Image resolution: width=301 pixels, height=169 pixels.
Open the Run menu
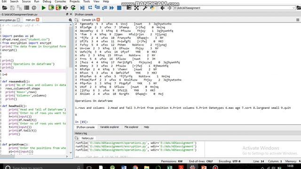point(37,1)
